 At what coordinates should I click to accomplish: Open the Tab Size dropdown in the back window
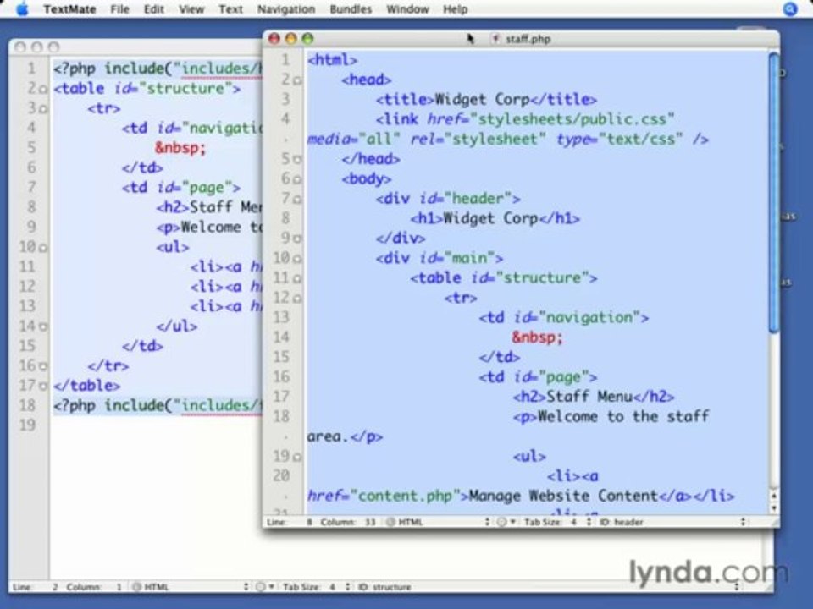point(316,587)
